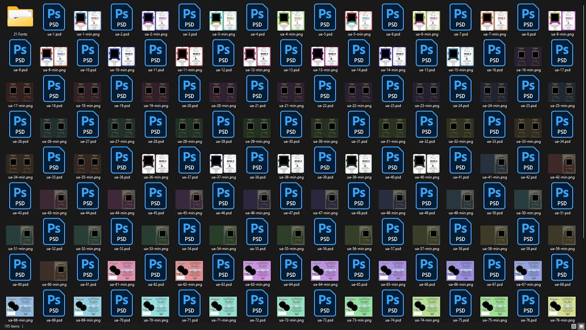Select the ua-73.psd file icon
Image resolution: width=586 pixels, height=330 pixels.
tap(325, 303)
